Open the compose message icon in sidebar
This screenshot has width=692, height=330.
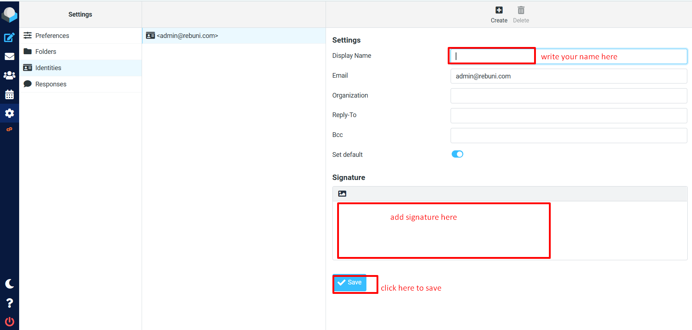(9, 38)
